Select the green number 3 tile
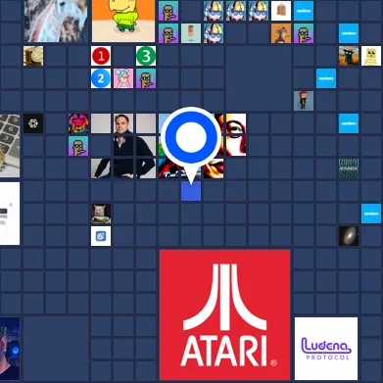Viewport: 383px width, 383px height. tap(146, 56)
